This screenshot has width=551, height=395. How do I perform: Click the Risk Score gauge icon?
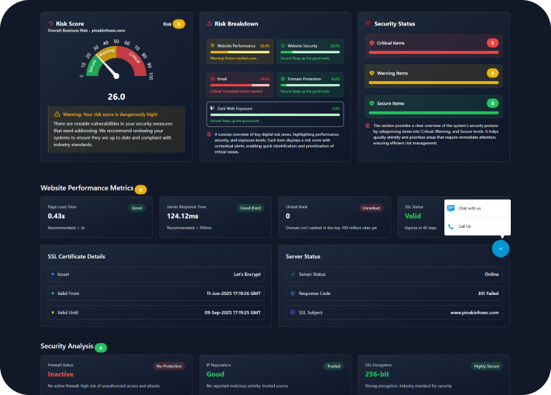(50, 23)
